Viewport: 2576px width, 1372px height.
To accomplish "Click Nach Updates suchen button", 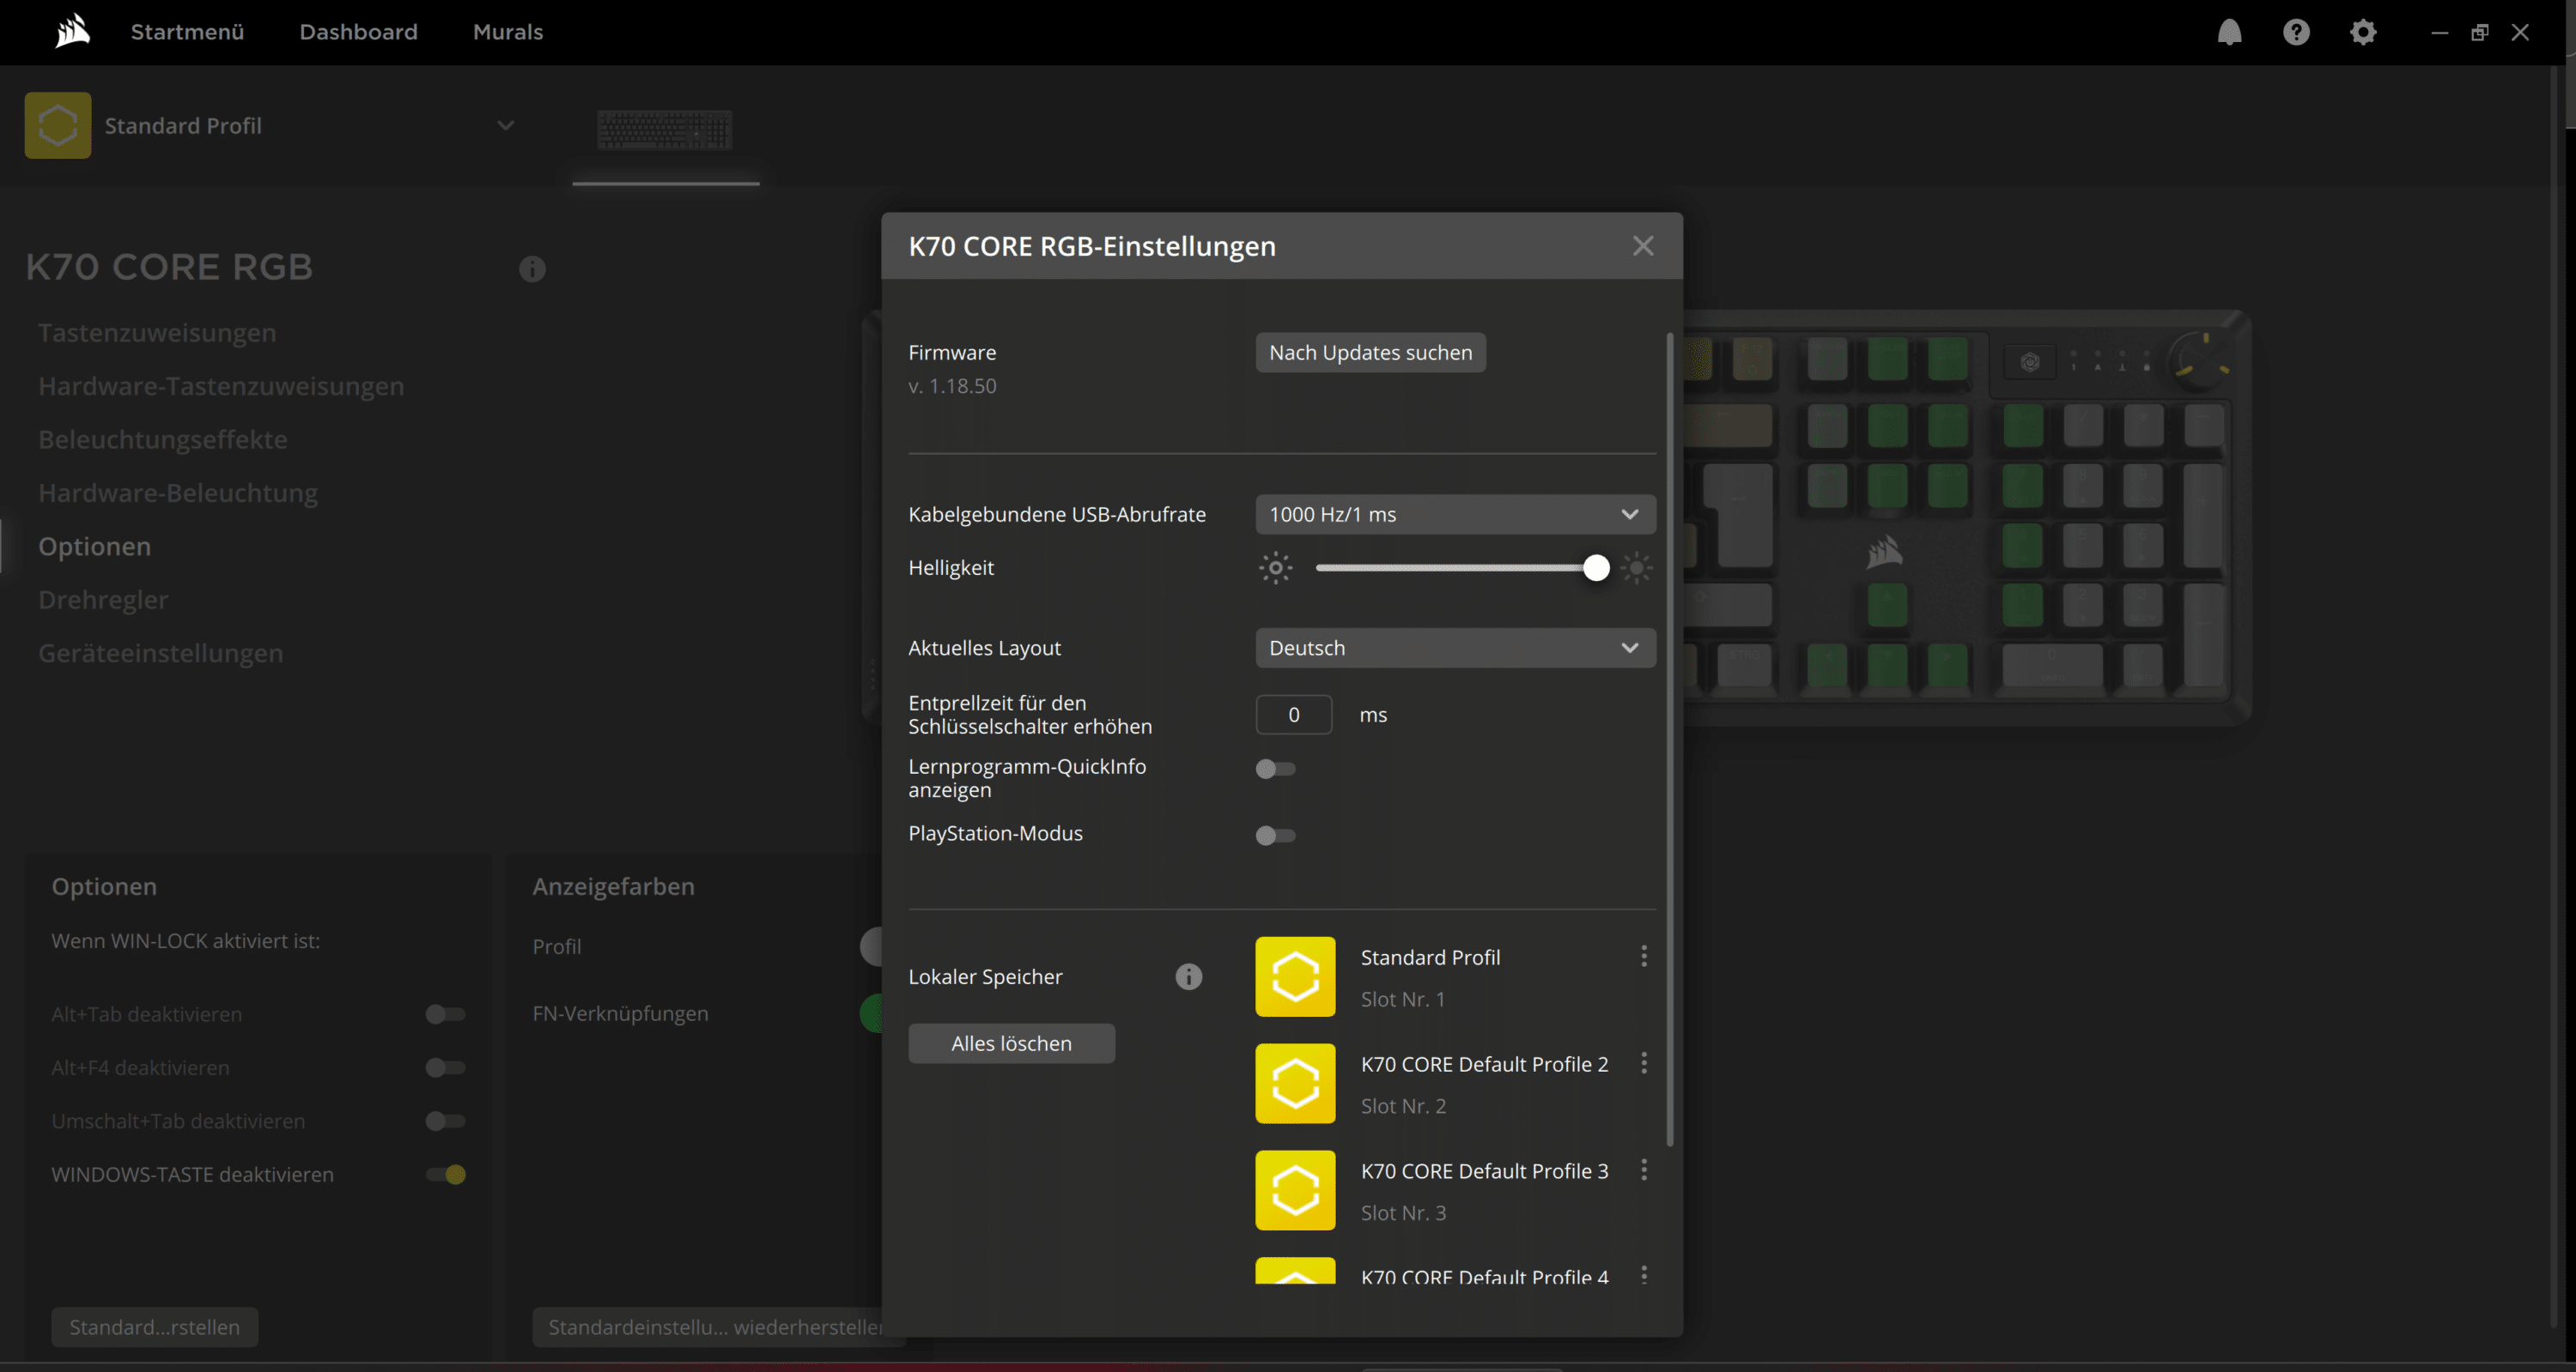I will coord(1370,353).
